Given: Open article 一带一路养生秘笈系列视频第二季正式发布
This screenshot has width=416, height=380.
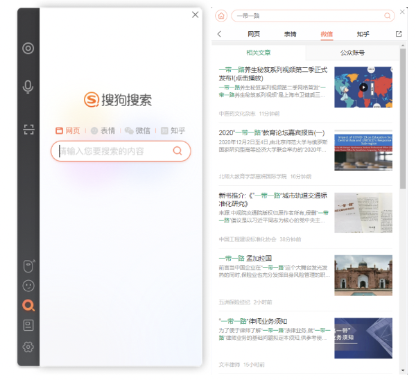Looking at the screenshot, I should (x=273, y=74).
